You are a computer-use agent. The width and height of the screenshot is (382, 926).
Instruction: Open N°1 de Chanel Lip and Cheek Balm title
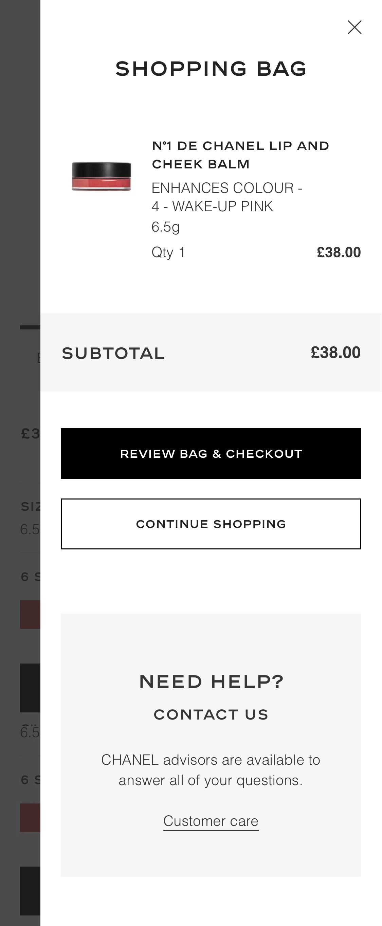tap(240, 155)
